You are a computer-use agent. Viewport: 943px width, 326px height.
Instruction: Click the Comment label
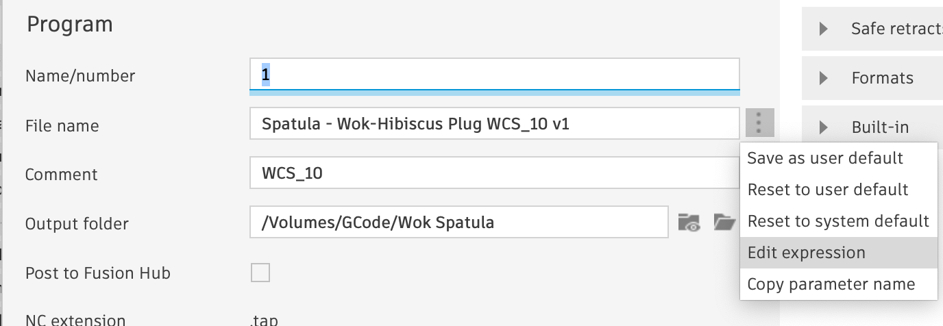coord(61,175)
